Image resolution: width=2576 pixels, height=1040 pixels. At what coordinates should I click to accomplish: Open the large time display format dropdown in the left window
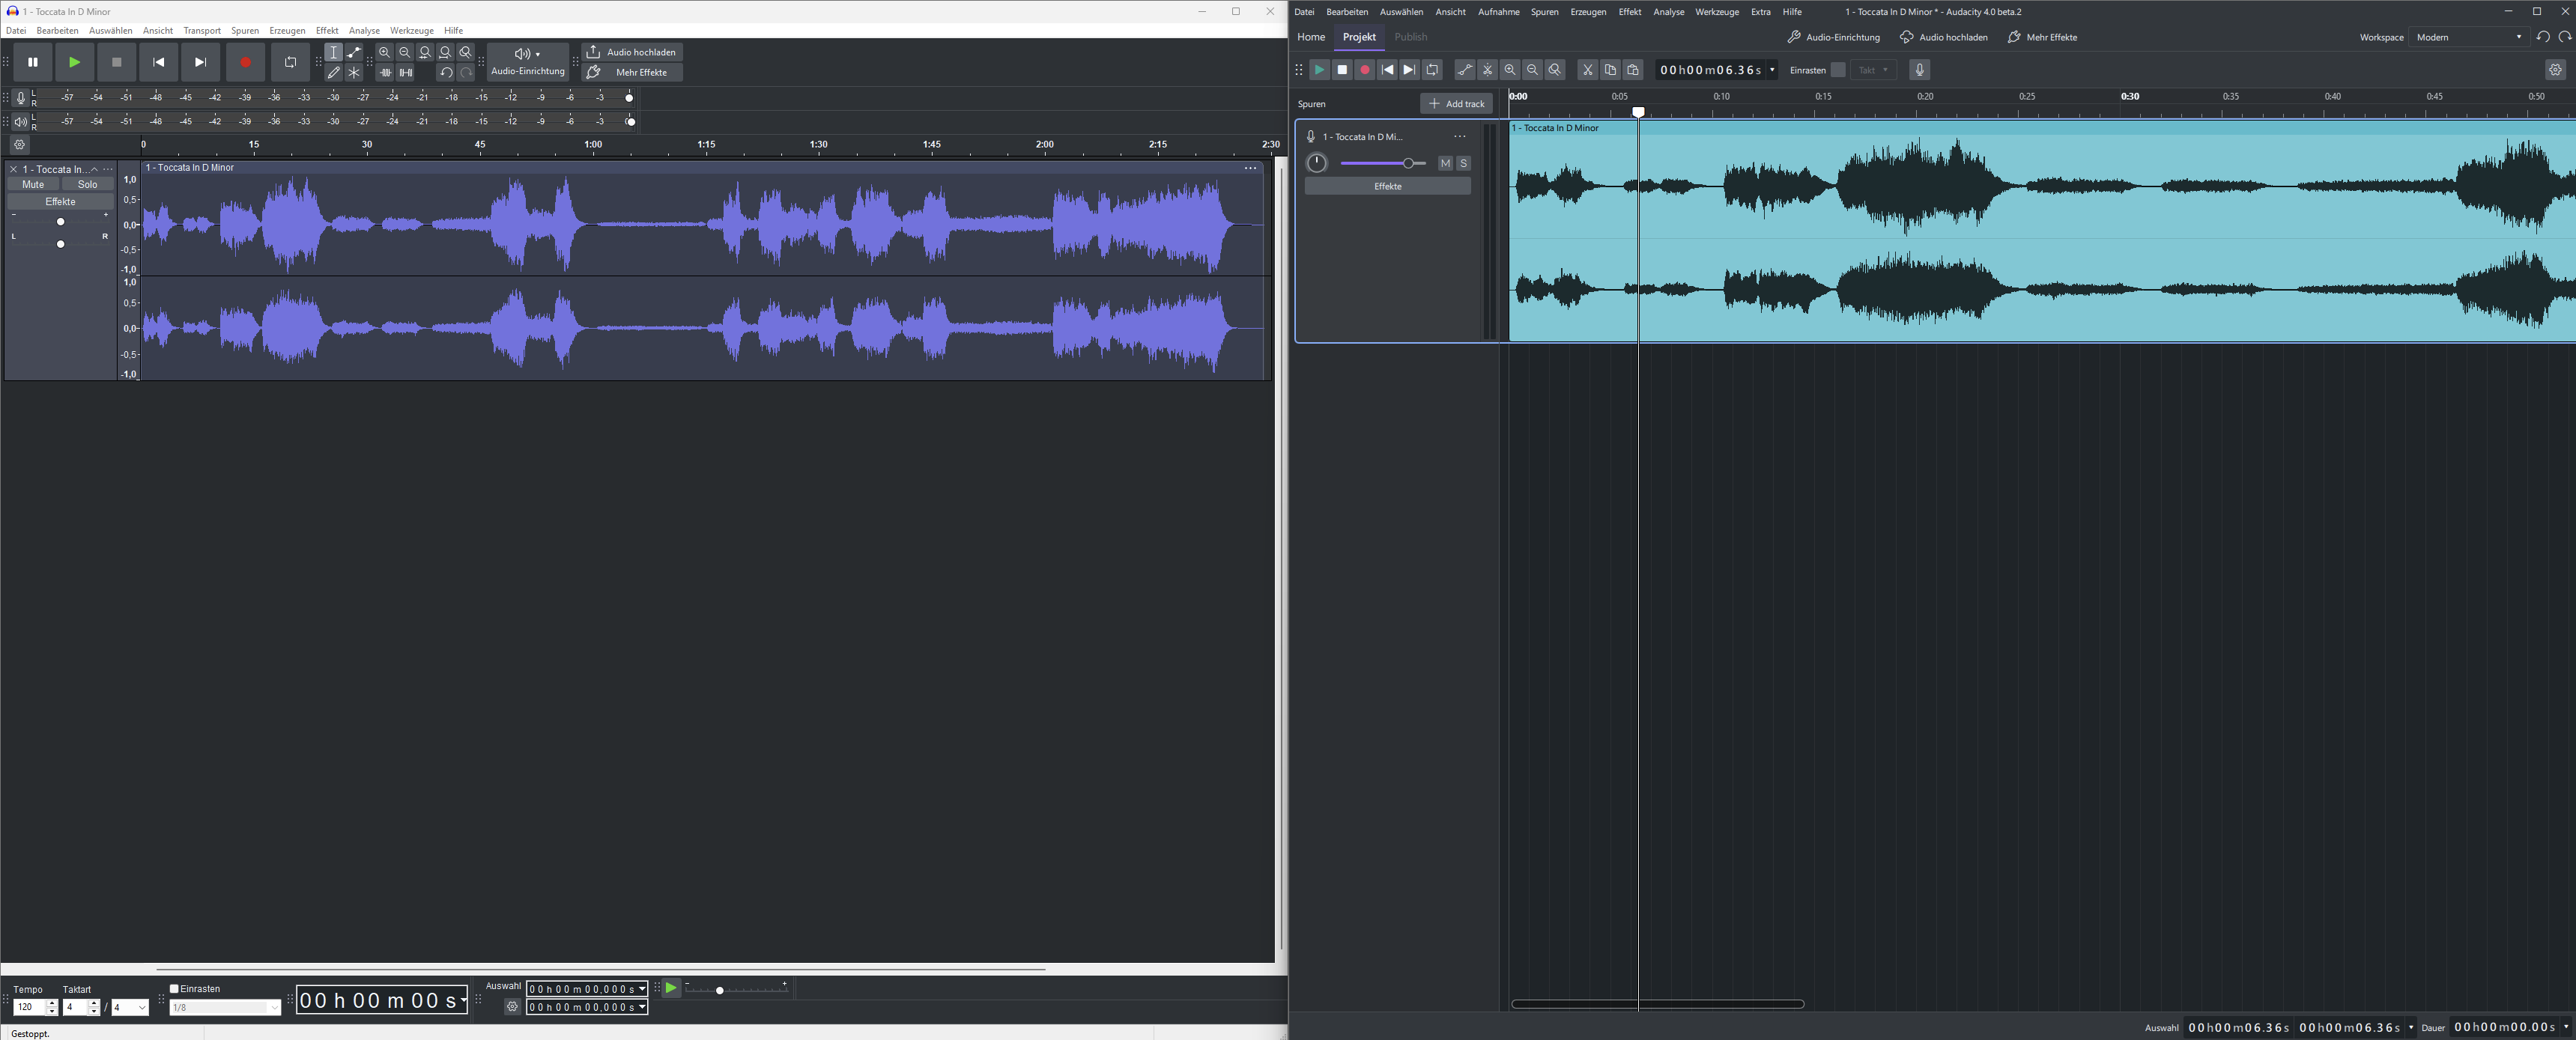click(463, 1000)
